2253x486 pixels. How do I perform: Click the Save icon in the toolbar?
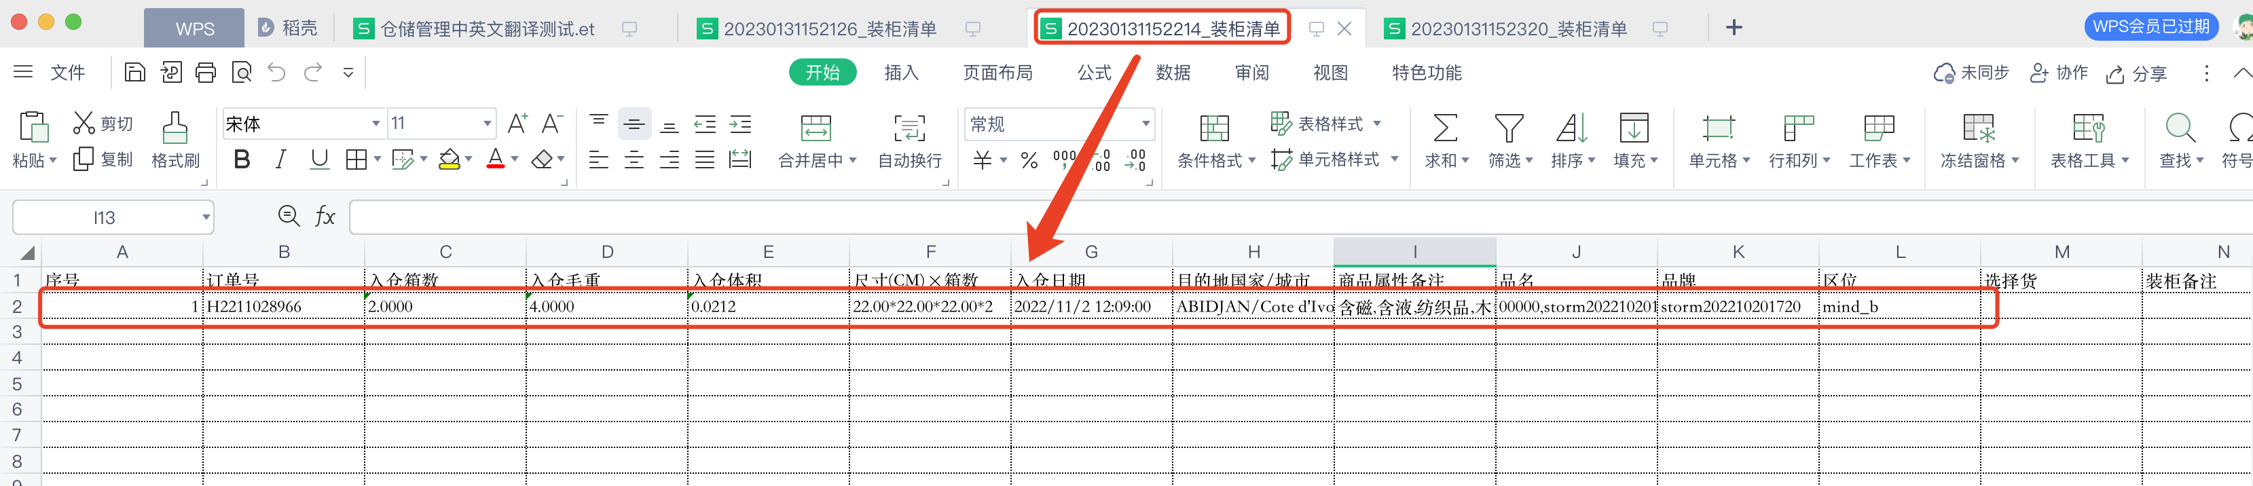(134, 73)
